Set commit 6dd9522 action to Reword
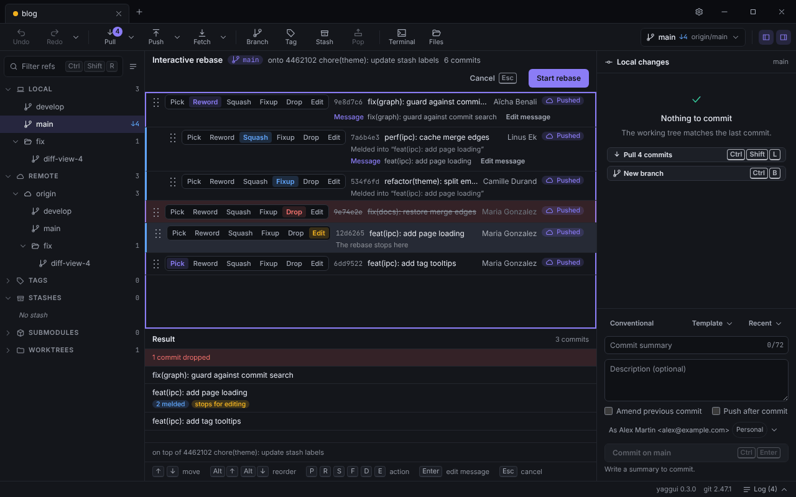 click(205, 264)
